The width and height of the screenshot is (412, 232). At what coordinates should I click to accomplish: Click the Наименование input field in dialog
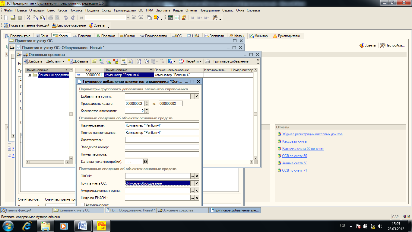(162, 125)
